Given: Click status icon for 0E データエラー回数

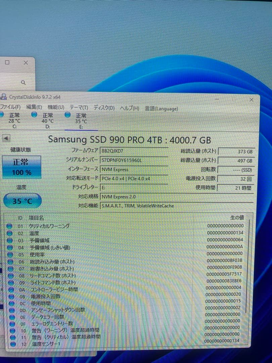Looking at the screenshot, I should pos(12,317).
